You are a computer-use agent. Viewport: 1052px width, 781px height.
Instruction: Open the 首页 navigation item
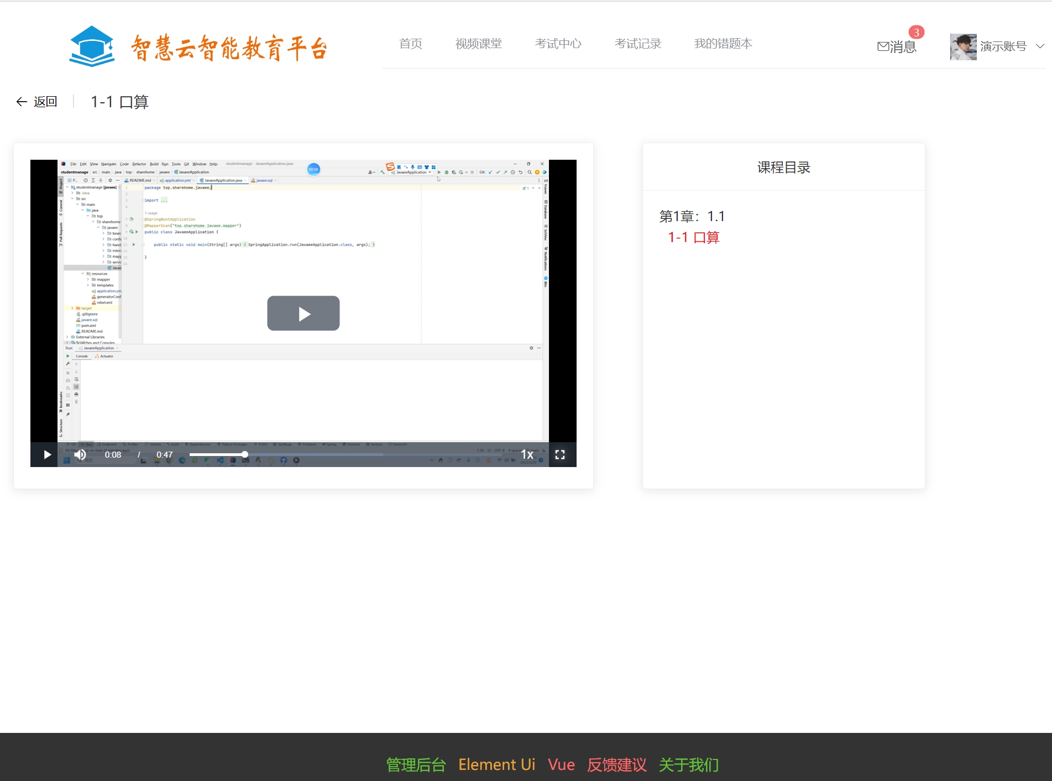411,44
